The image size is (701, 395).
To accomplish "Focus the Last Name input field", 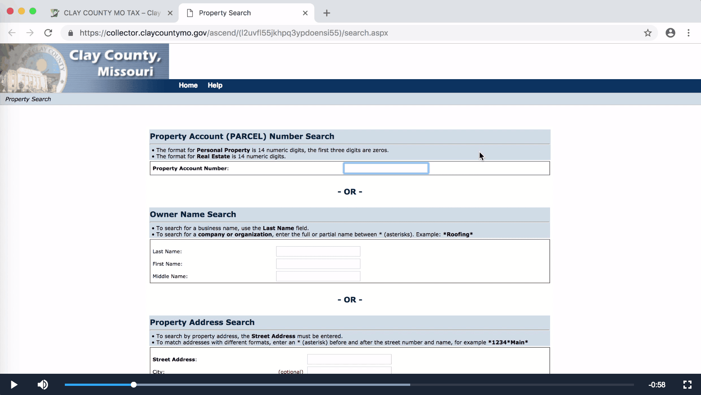I will pos(318,251).
